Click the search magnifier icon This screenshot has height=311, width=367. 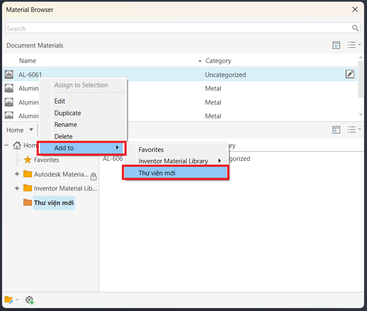[x=355, y=28]
